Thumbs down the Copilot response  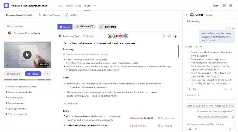231,89
